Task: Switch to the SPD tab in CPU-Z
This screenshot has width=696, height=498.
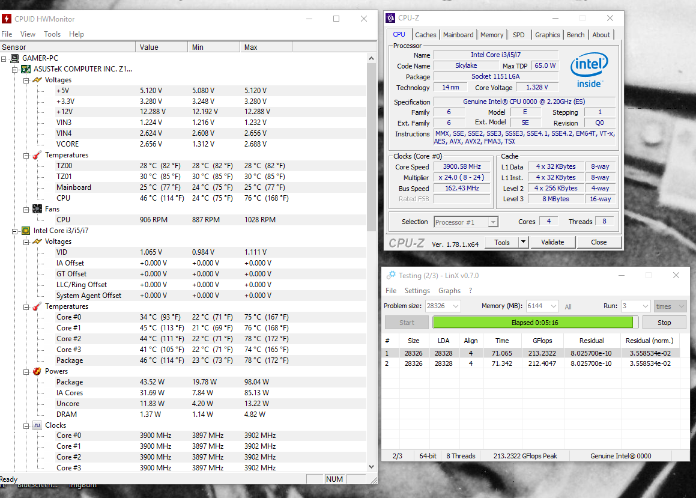Action: (518, 35)
